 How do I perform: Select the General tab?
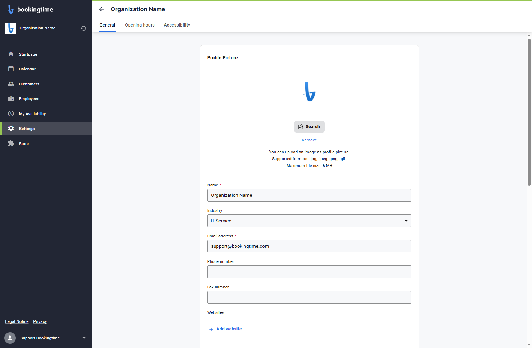click(x=107, y=25)
